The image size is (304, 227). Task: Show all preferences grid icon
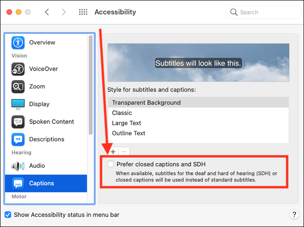(x=83, y=12)
